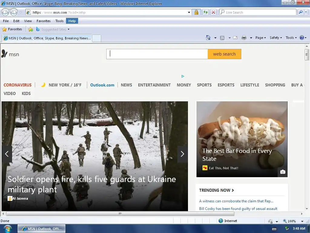Open TRENDING NOW heading link
The width and height of the screenshot is (310, 233).
[x=216, y=190]
